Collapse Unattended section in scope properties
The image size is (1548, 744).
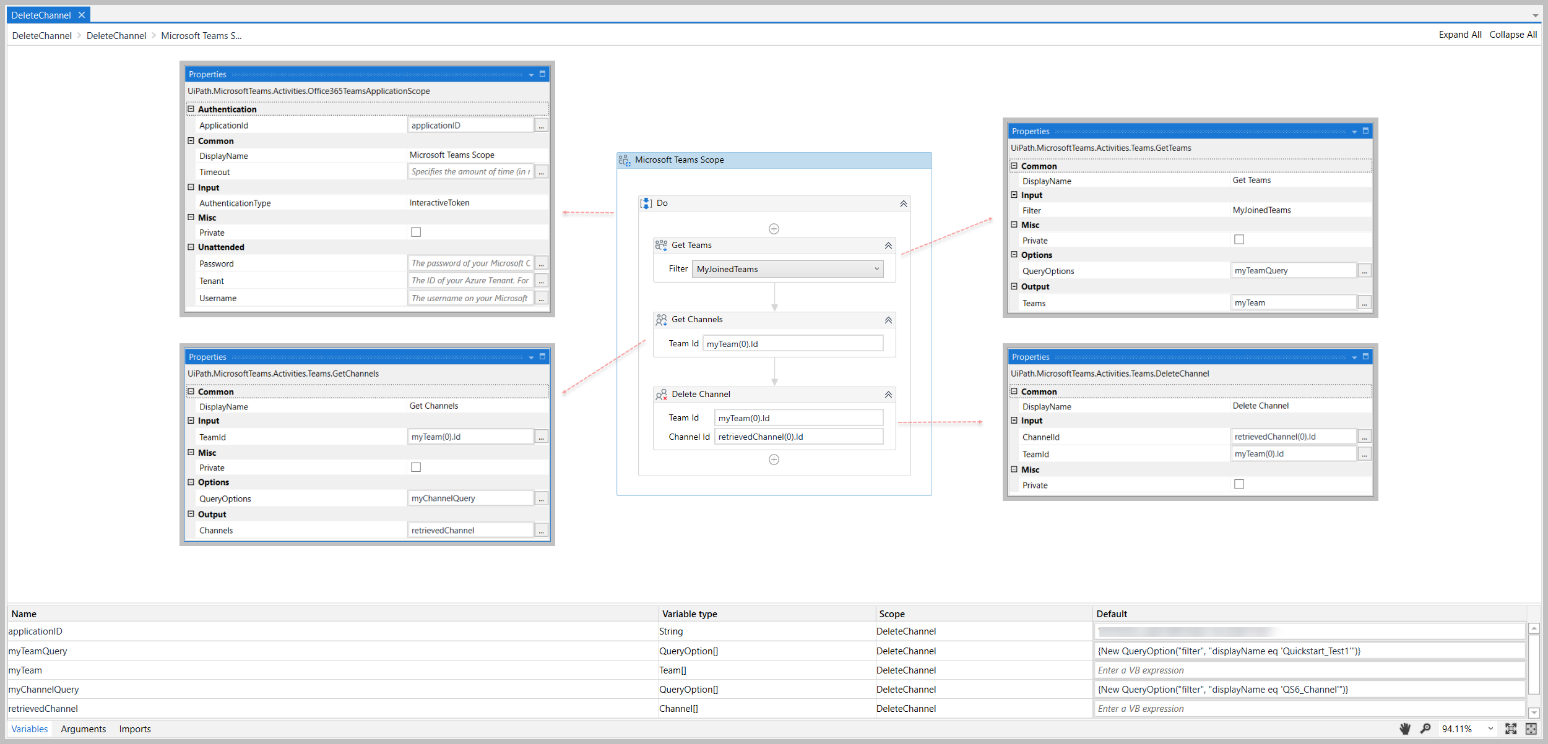[x=191, y=247]
